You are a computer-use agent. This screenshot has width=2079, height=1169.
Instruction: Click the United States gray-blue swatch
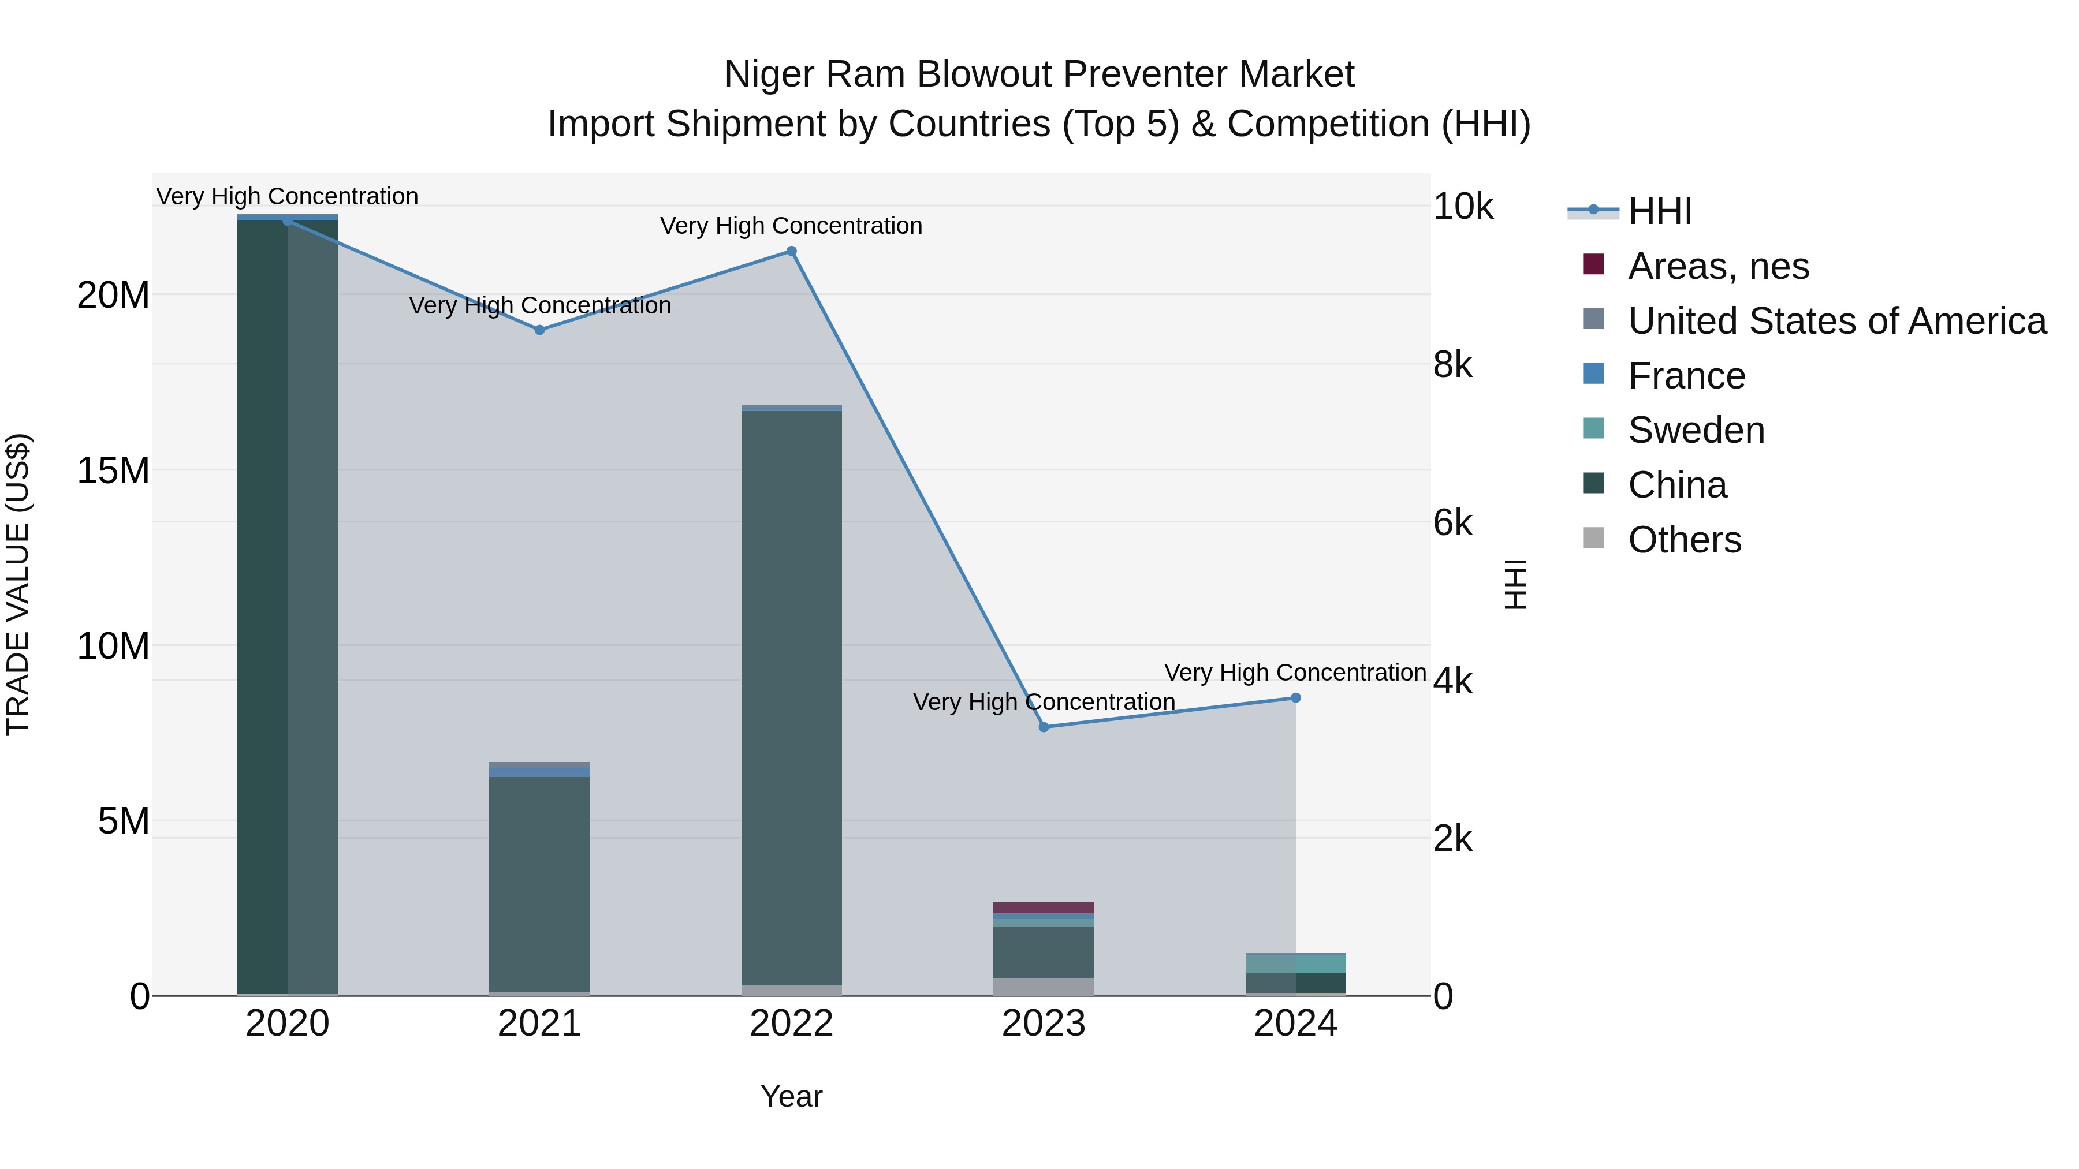[x=1593, y=319]
